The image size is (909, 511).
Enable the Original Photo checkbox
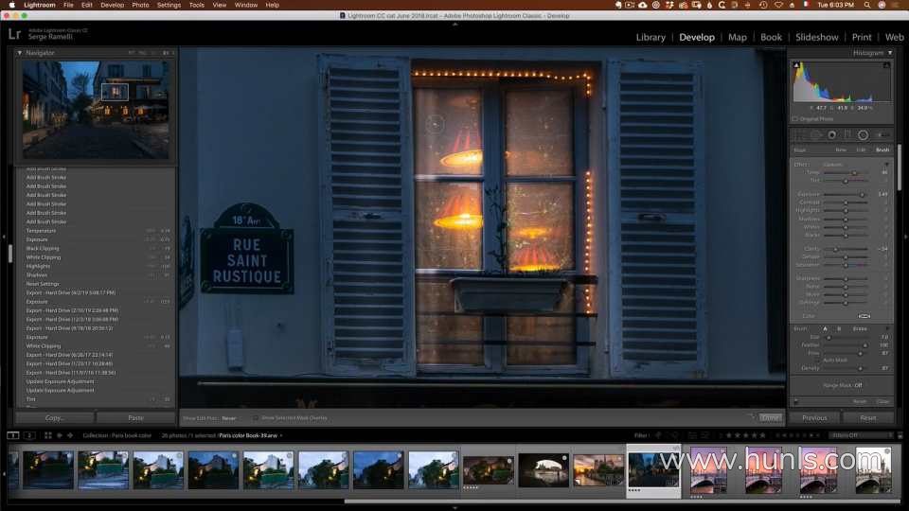pyautogui.click(x=794, y=119)
